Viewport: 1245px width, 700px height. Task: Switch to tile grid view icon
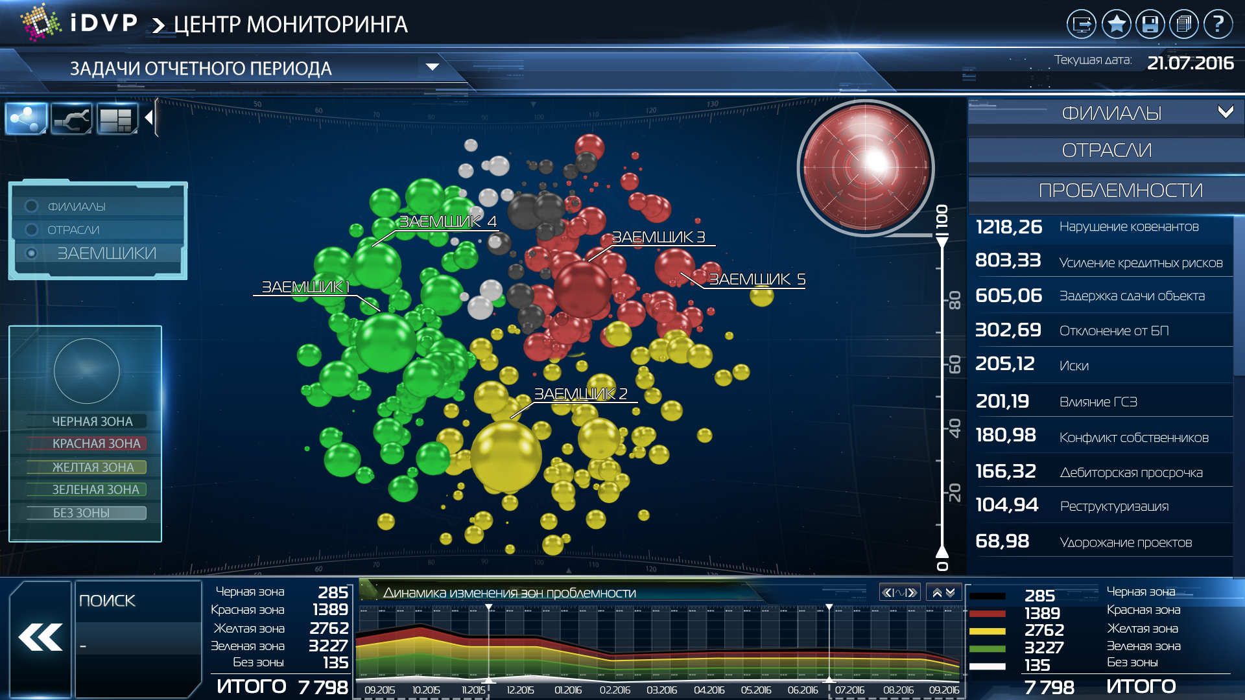pos(117,119)
